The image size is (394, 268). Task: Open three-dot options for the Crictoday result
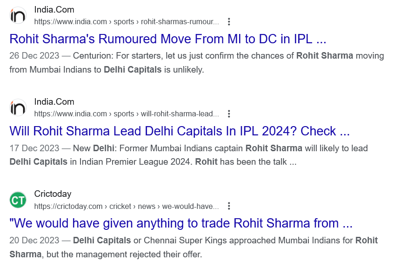[x=228, y=206]
